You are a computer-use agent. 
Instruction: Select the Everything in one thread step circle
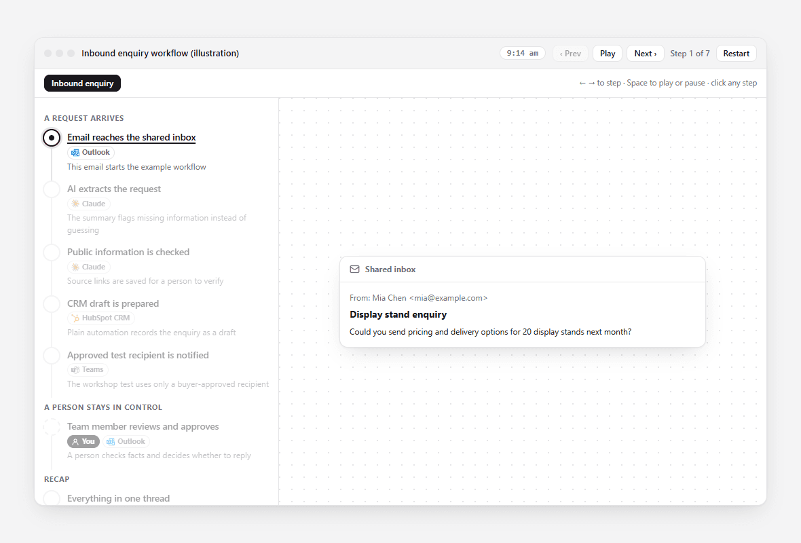52,499
